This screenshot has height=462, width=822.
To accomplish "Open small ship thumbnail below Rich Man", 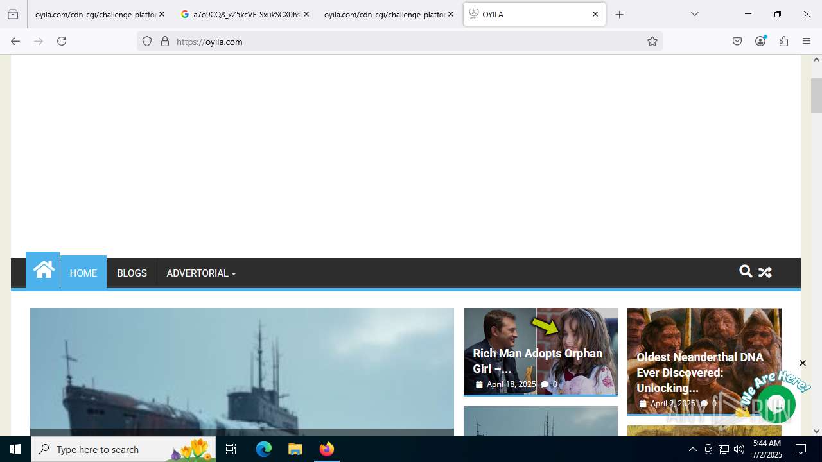I will pyautogui.click(x=541, y=421).
